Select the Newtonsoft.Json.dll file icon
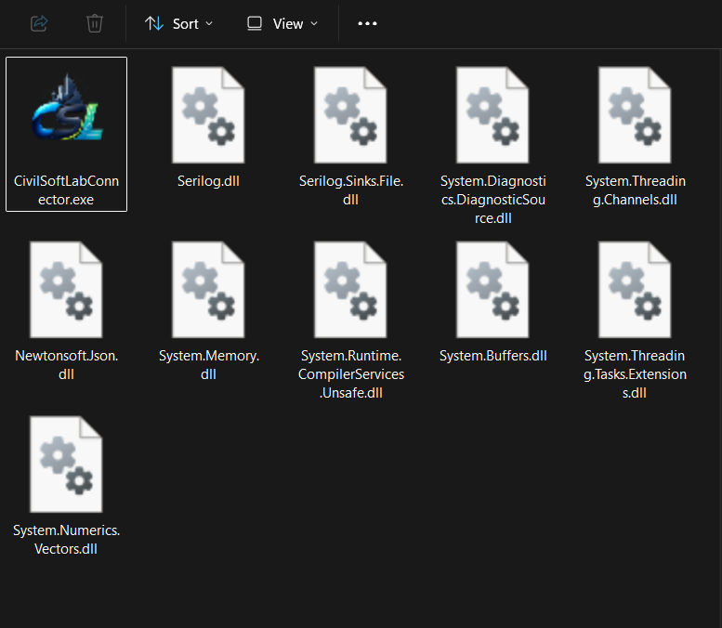 [66, 290]
